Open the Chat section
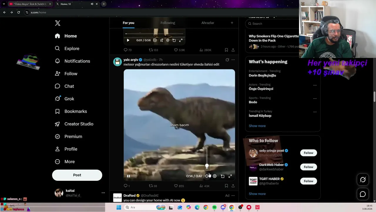376x212 pixels. (64, 86)
